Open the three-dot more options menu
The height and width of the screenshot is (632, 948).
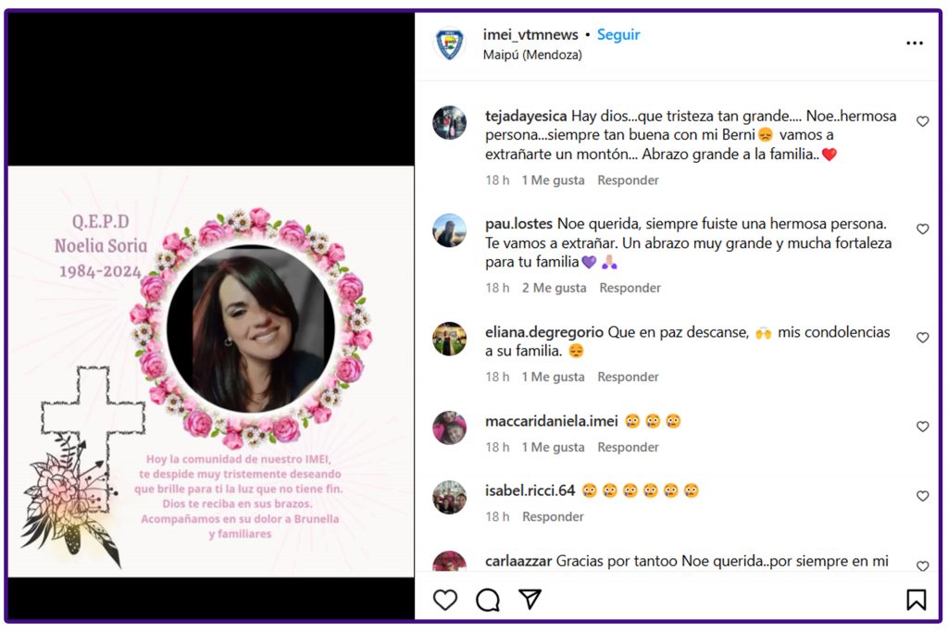point(915,43)
